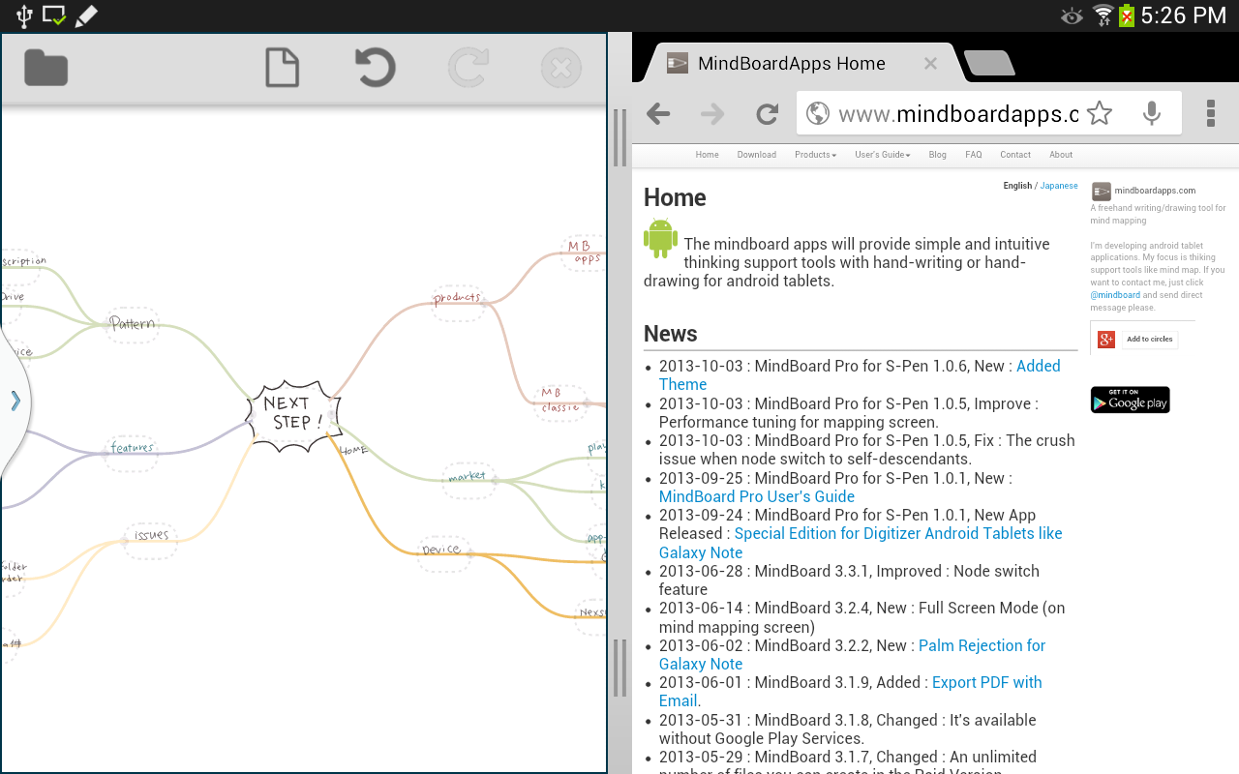
Task: Click the mindboardapps.com logo icon
Action: [x=1101, y=192]
